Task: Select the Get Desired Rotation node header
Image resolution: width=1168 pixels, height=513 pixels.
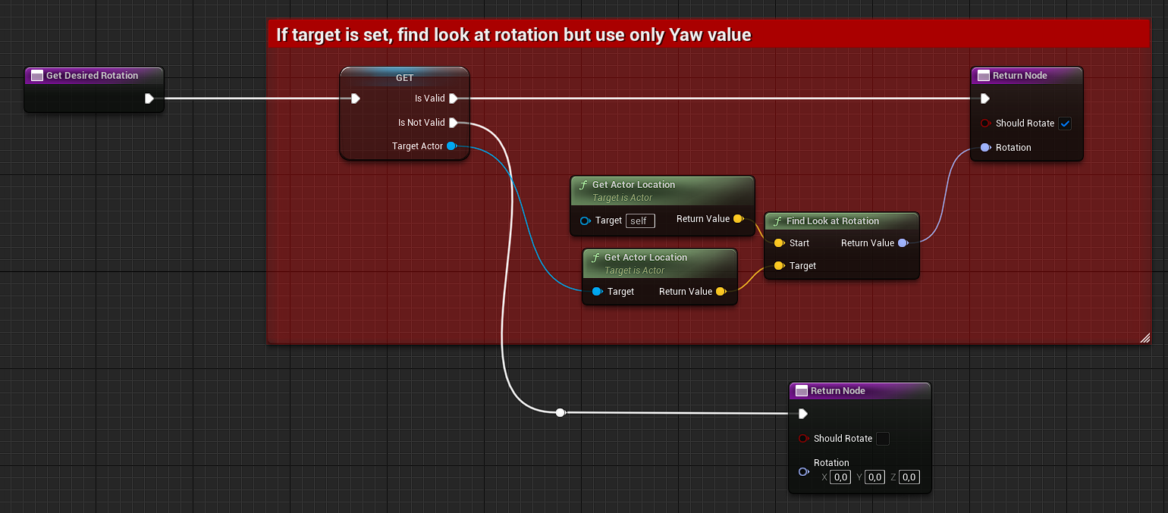Action: [x=93, y=76]
